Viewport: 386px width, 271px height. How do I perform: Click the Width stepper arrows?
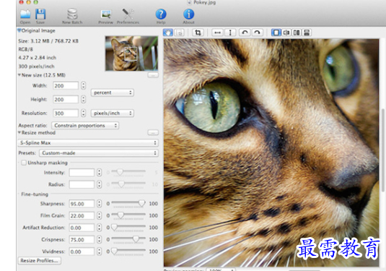pos(84,86)
